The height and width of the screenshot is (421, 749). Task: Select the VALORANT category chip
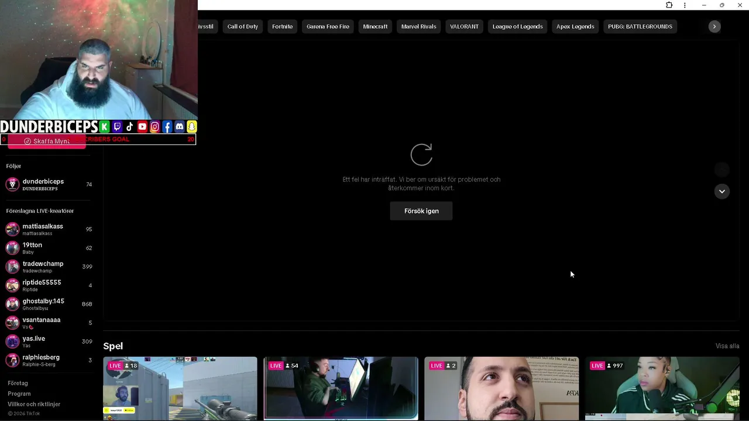(x=464, y=26)
